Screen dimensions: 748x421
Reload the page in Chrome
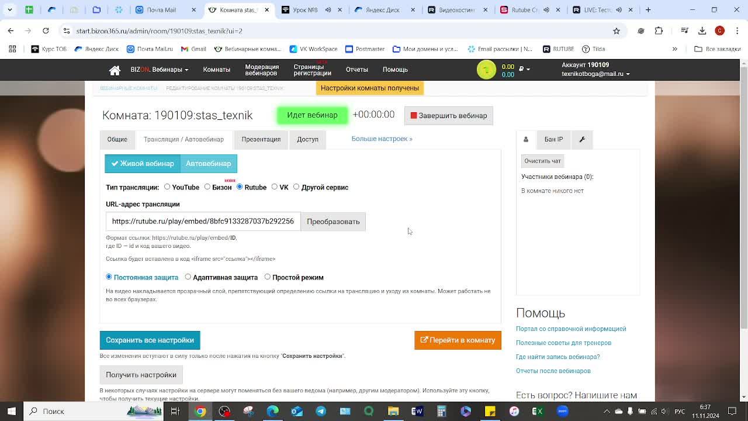(x=46, y=30)
